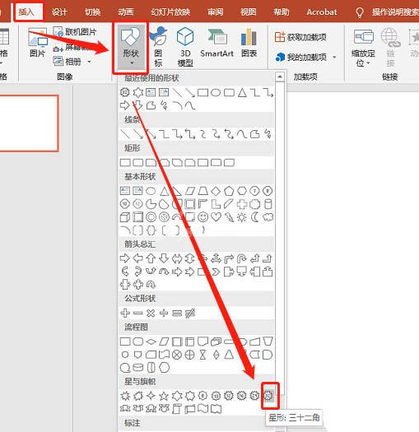This screenshot has width=419, height=432.
Task: Expand 我的加载项 dropdown
Action: click(334, 58)
